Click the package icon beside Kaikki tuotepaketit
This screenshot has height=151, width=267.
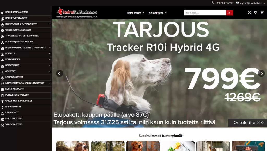2,19
